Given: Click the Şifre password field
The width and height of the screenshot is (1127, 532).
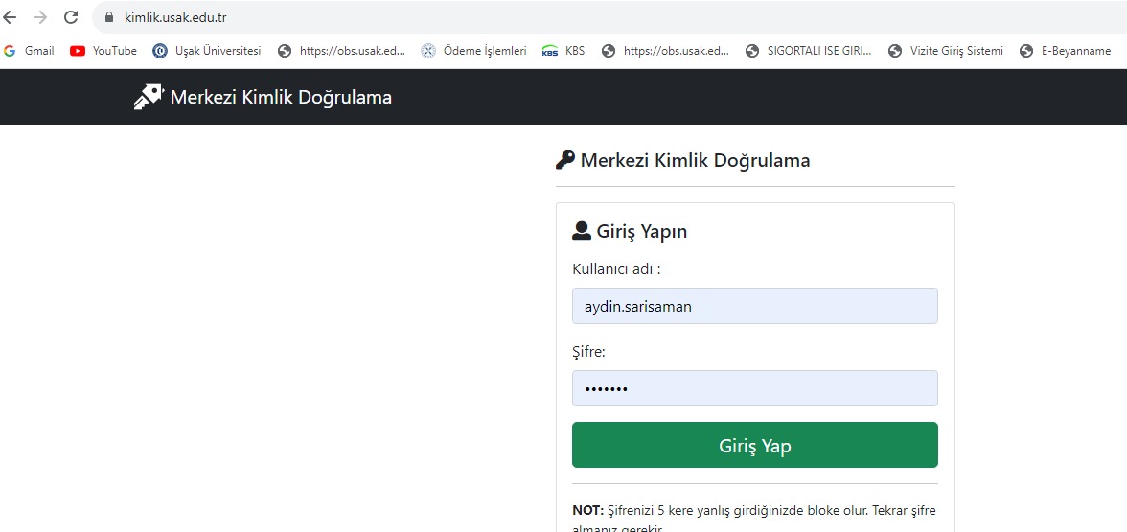Looking at the screenshot, I should pos(754,388).
